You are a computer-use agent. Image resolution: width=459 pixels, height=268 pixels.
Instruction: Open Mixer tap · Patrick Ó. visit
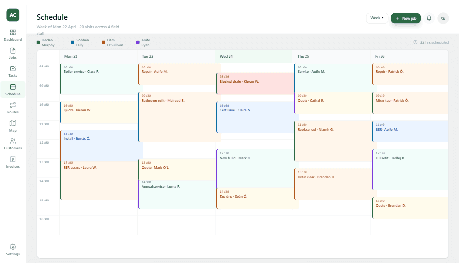click(410, 103)
